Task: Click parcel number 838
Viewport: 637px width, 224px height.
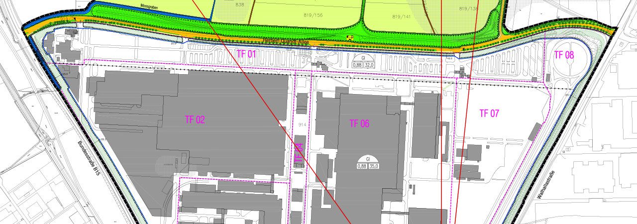Action: click(240, 4)
